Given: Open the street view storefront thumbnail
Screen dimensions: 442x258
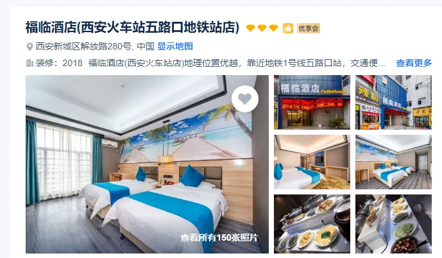Looking at the screenshot, I should click(393, 102).
